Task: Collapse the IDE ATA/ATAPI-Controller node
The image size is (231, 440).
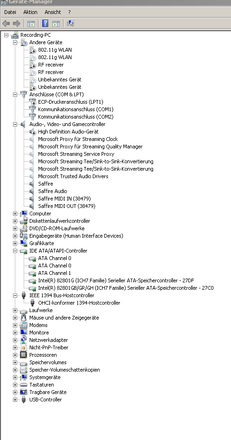Action: (x=15, y=251)
